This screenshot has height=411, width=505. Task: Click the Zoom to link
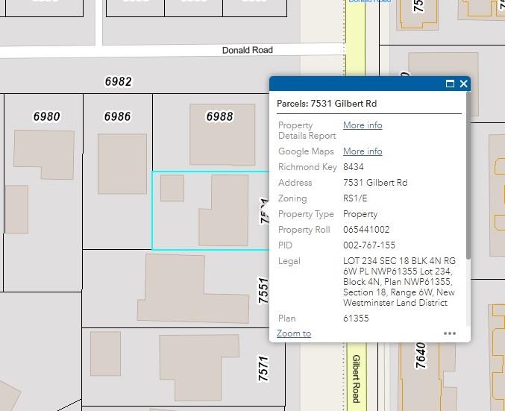coord(294,333)
